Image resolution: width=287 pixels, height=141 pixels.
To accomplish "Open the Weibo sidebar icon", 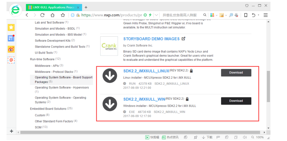I will pos(11,49).
